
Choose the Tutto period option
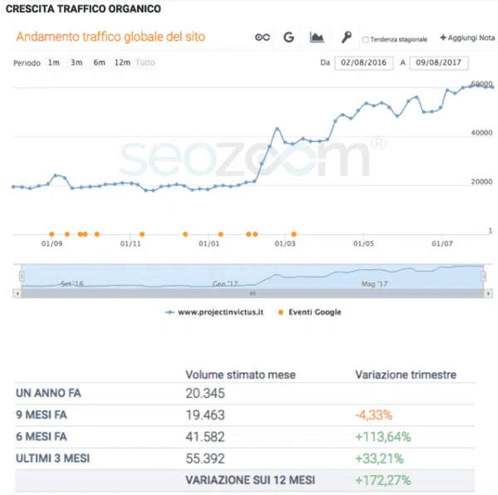point(144,62)
